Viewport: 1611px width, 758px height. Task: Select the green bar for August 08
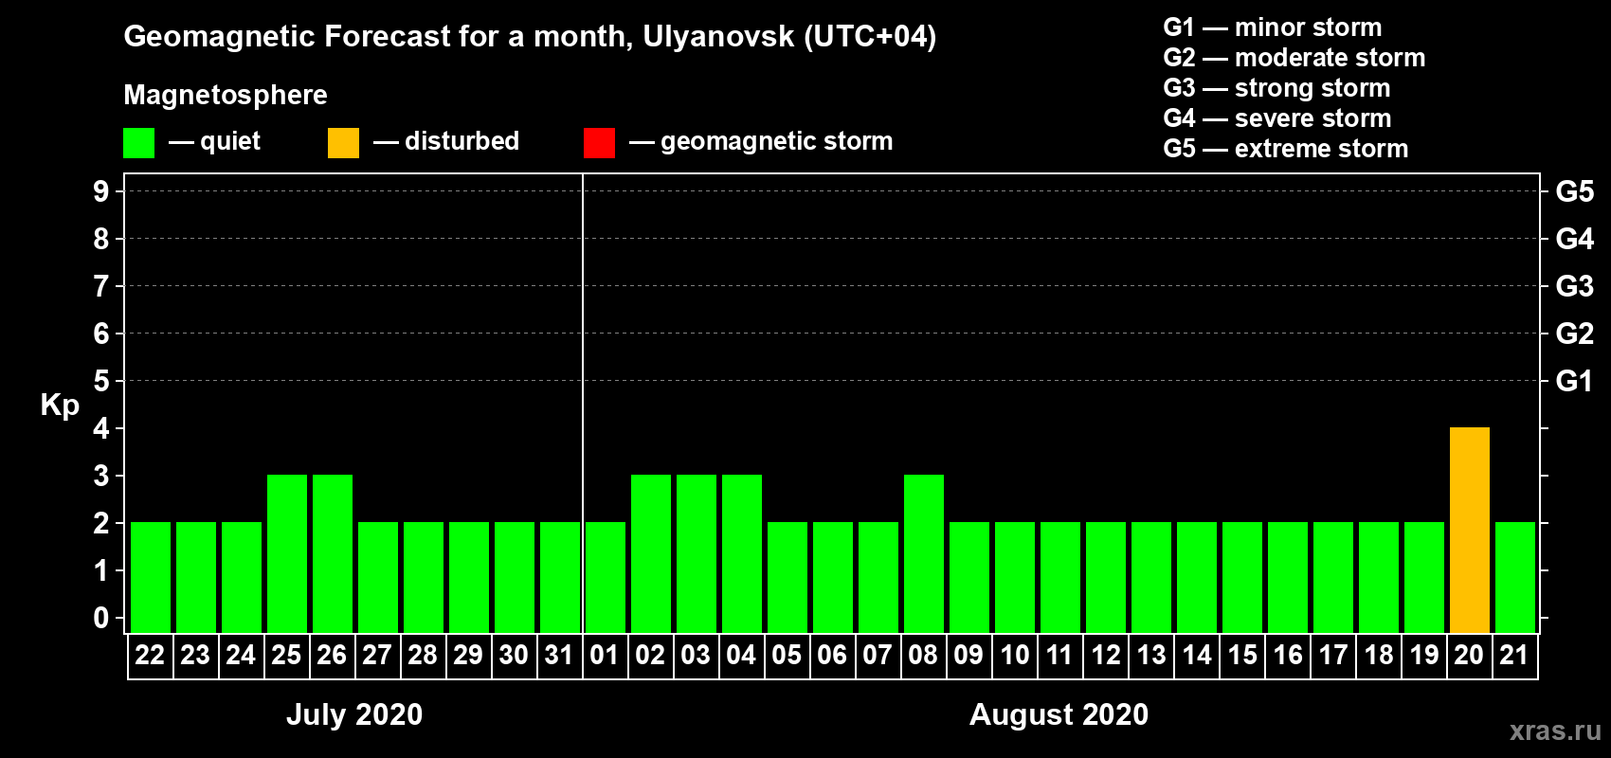point(923,553)
